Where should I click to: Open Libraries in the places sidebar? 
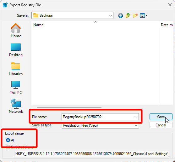pyautogui.click(x=16, y=69)
